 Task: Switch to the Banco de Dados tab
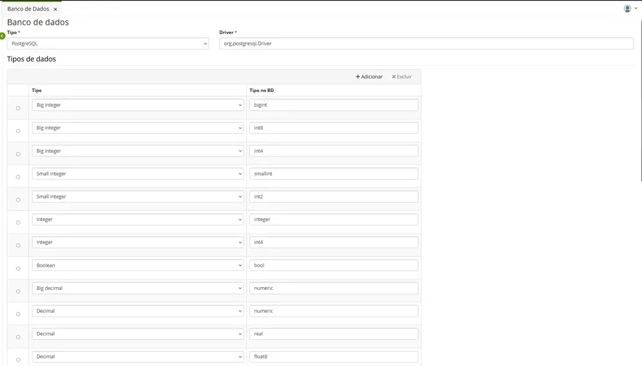pyautogui.click(x=28, y=9)
